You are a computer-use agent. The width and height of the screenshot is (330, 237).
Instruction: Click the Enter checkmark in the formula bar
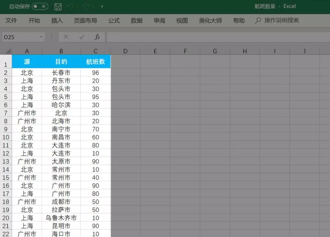(x=81, y=37)
